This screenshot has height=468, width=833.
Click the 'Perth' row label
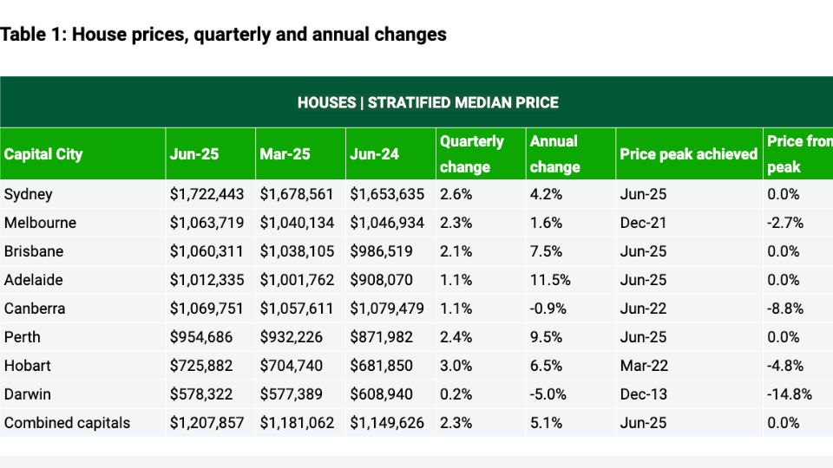coord(23,337)
